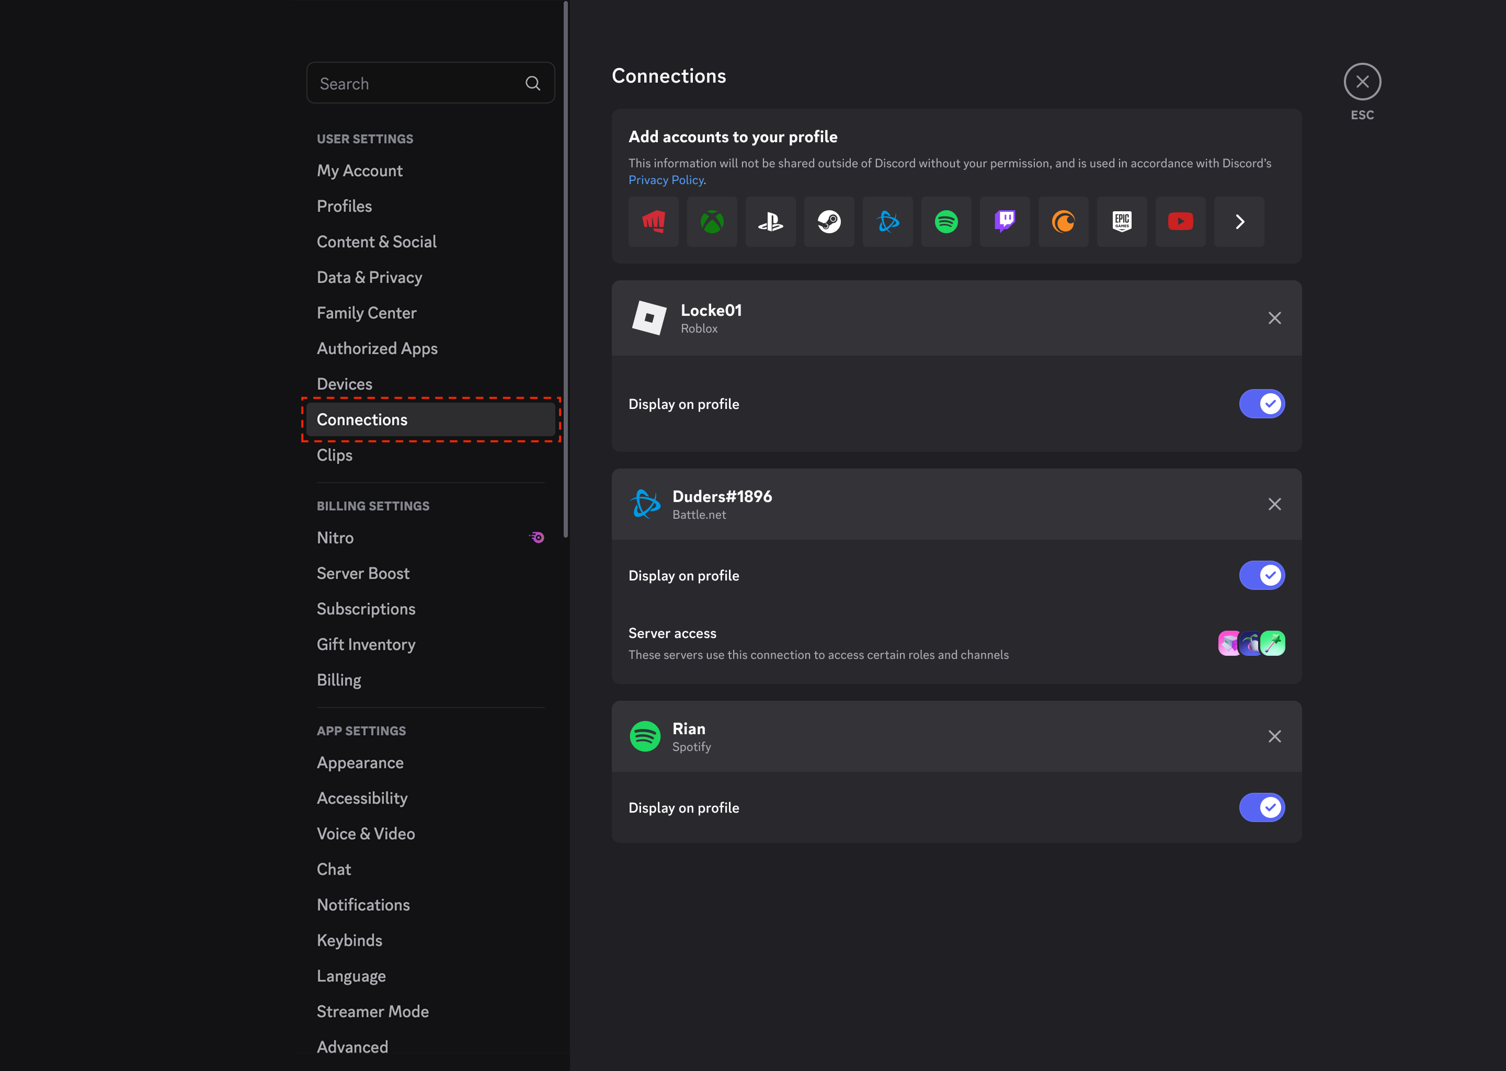Image resolution: width=1506 pixels, height=1071 pixels.
Task: Connect a YouTube account
Action: tap(1180, 222)
